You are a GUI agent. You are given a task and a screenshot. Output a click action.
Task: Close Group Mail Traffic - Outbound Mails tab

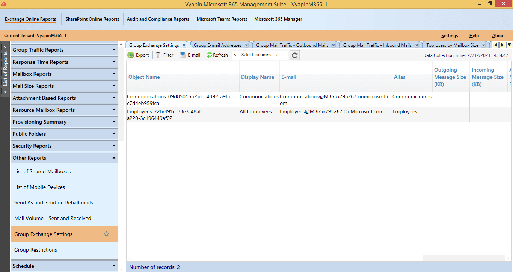333,45
